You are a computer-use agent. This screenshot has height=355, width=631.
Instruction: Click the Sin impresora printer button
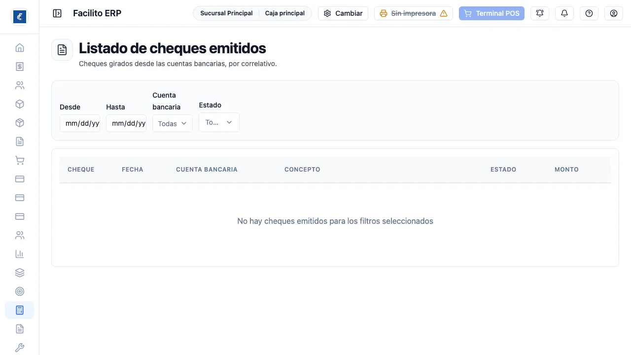[x=414, y=13]
